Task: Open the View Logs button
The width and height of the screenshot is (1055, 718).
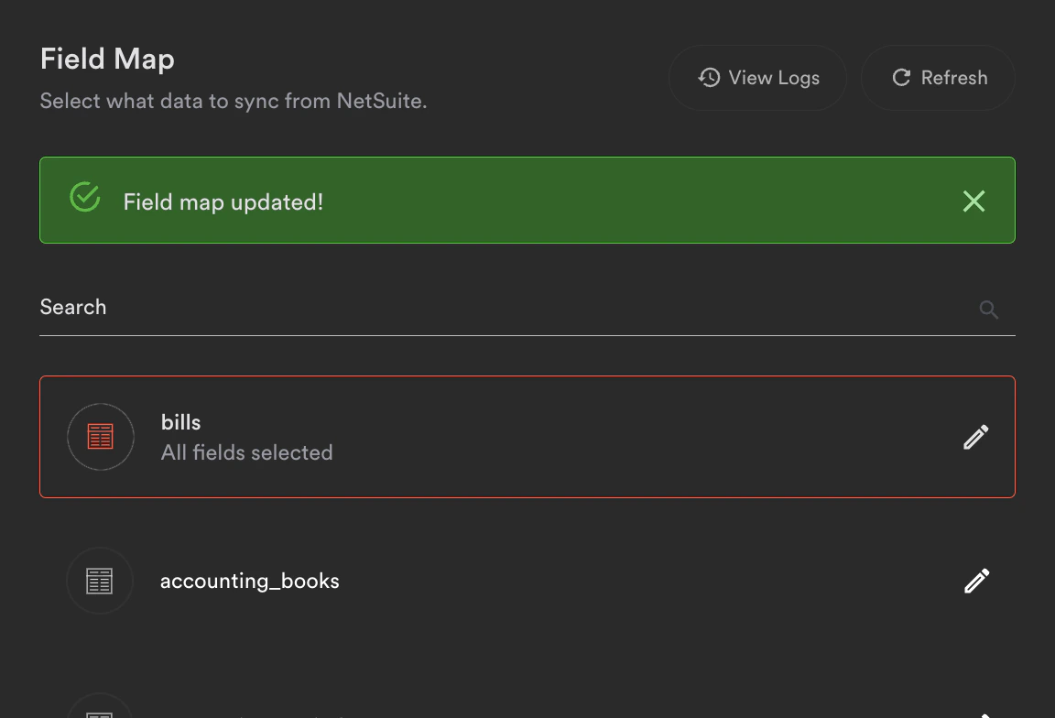Action: point(757,78)
